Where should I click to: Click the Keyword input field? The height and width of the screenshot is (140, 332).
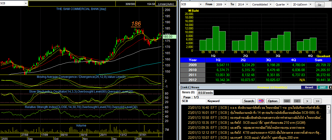coord(224,101)
